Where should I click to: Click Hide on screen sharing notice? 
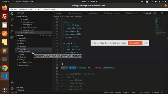145,43
